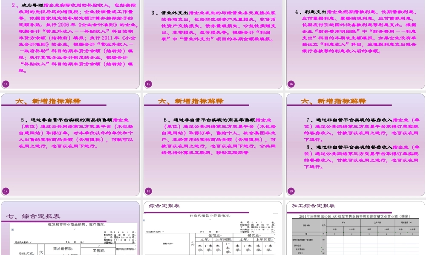This screenshot has height=255, width=426.
Task: Click the bold term 政府补助 on slide 14
Action: click(x=33, y=5)
